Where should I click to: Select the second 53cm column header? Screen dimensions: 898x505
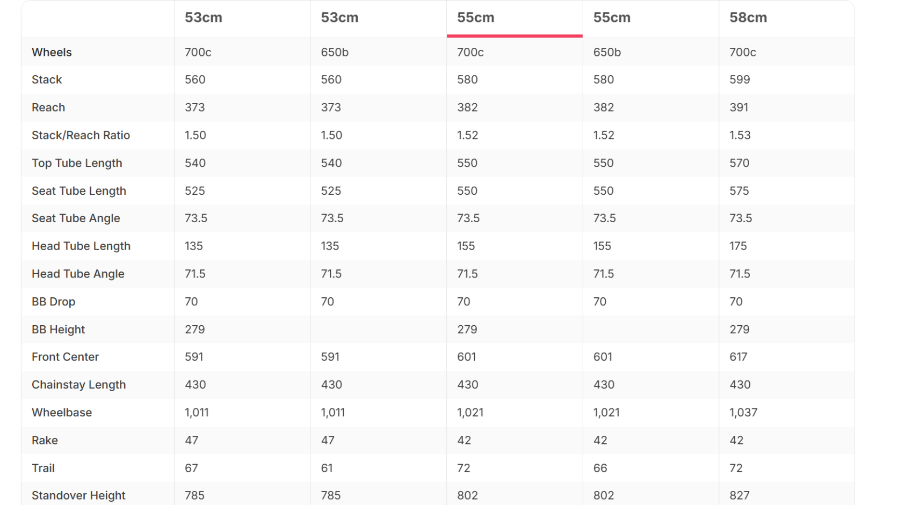(339, 18)
